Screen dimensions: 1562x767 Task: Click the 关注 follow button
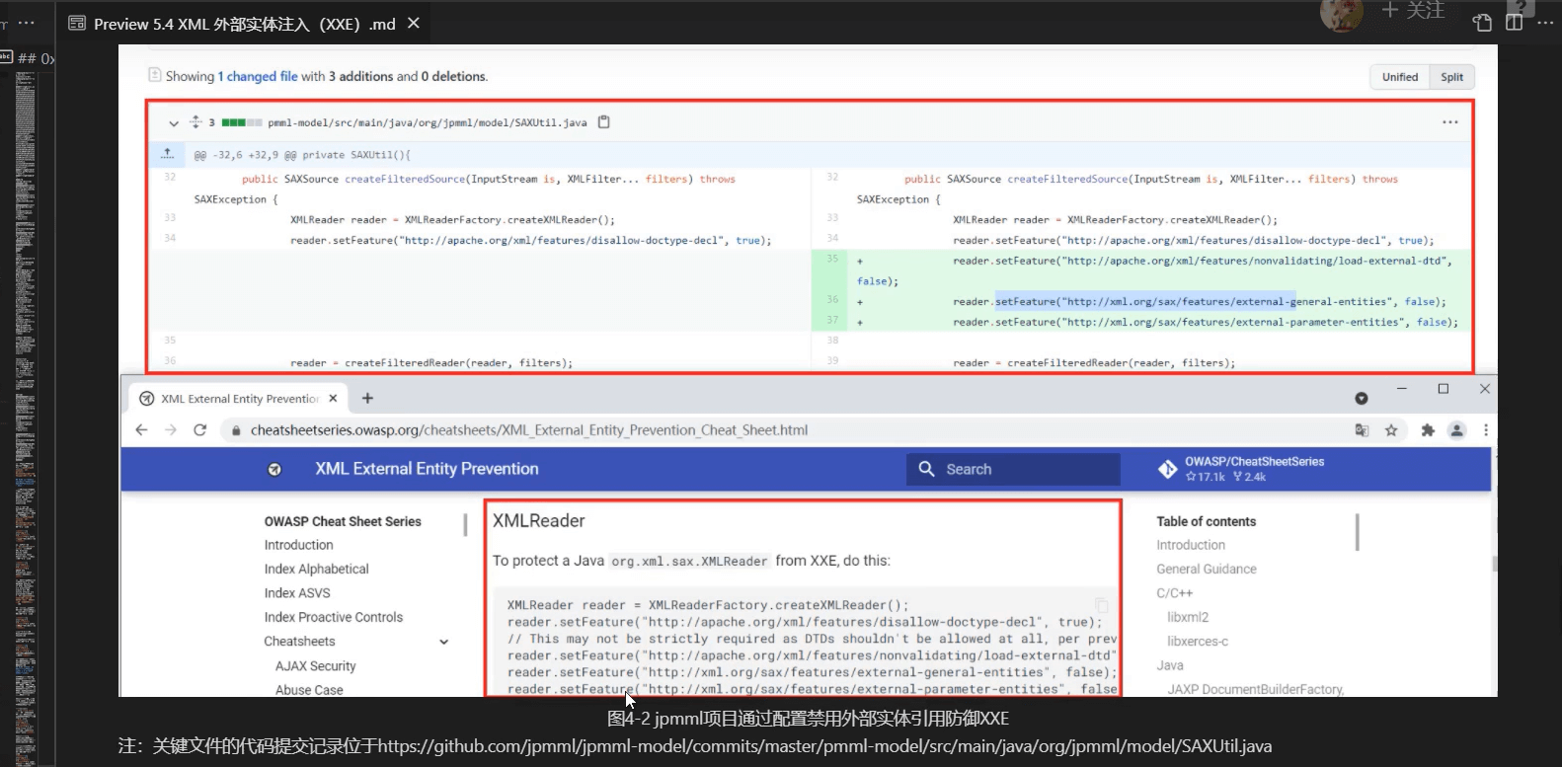coord(1413,10)
